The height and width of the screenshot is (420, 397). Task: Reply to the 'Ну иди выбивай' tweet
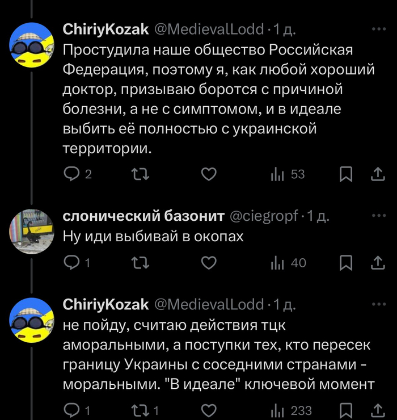click(x=71, y=262)
